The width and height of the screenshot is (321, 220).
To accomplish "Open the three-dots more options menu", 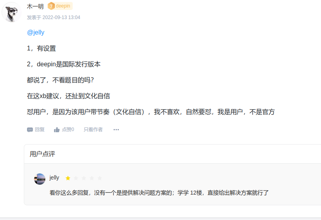I will pyautogui.click(x=116, y=129).
